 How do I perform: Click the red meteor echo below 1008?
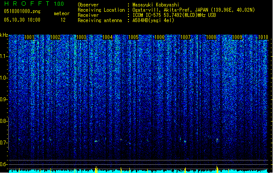click(217, 140)
